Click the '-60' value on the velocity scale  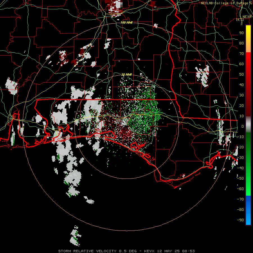tap(240, 189)
